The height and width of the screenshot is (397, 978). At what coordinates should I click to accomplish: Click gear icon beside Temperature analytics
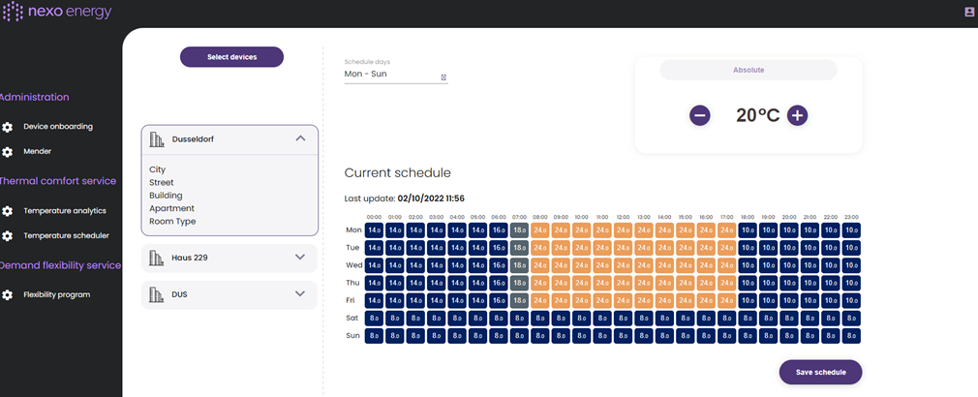tap(8, 211)
